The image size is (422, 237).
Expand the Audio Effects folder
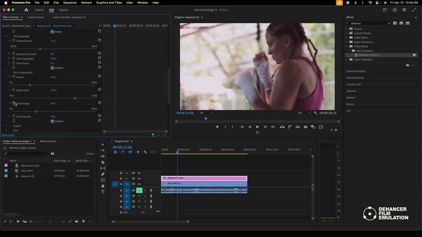(347, 38)
